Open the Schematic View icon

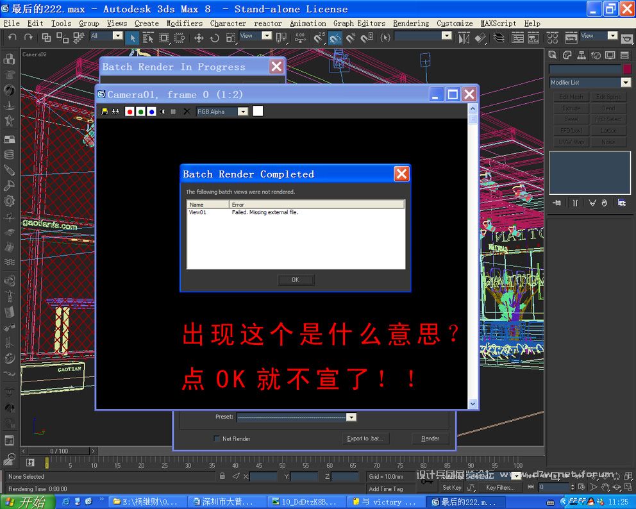[x=533, y=38]
